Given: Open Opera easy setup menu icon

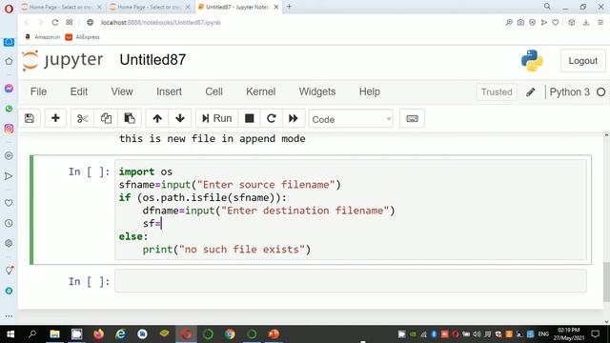Looking at the screenshot, I should point(600,23).
